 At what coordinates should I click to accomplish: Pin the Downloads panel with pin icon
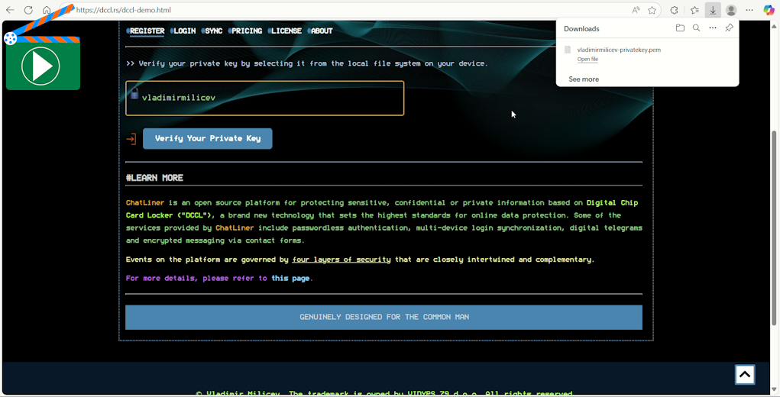[729, 28]
